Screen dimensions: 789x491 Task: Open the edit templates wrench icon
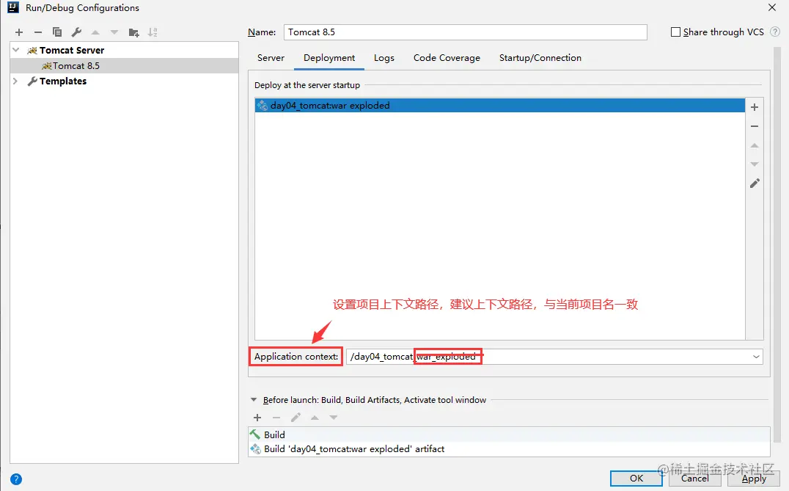[x=76, y=32]
